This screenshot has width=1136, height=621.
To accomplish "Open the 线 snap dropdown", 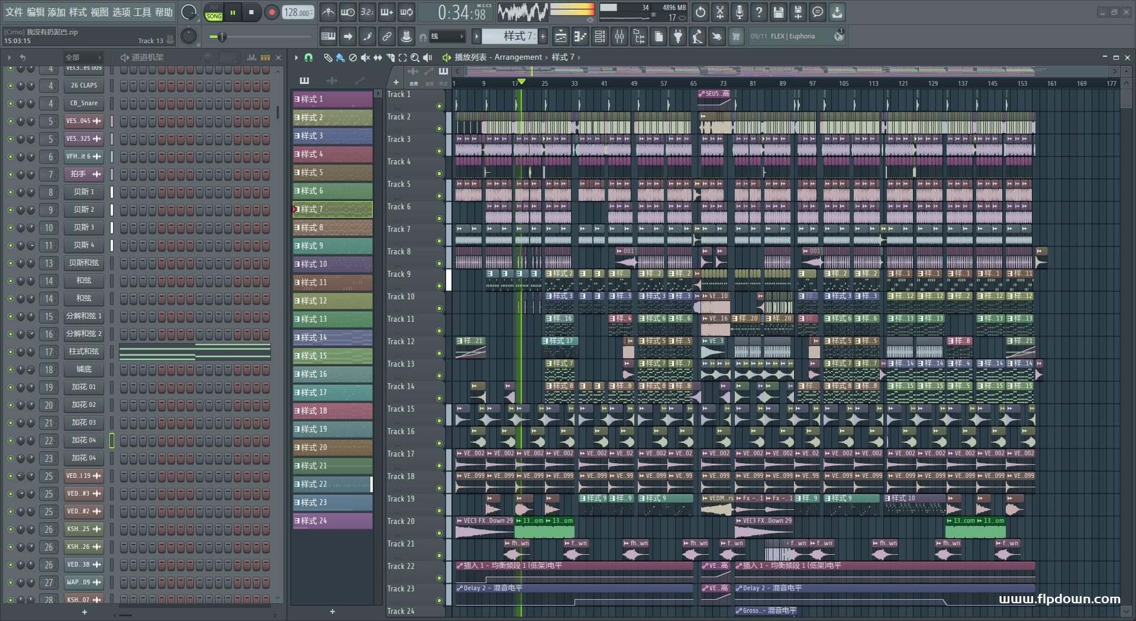I will point(447,37).
